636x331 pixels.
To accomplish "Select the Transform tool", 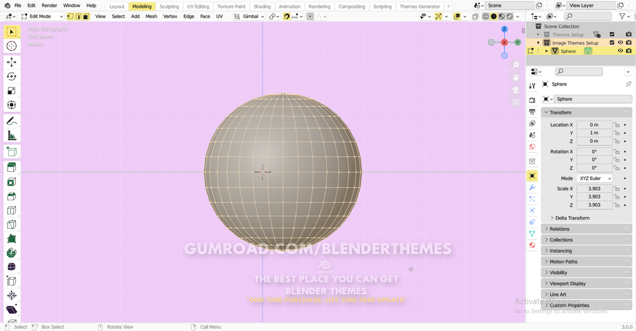I will (x=12, y=105).
